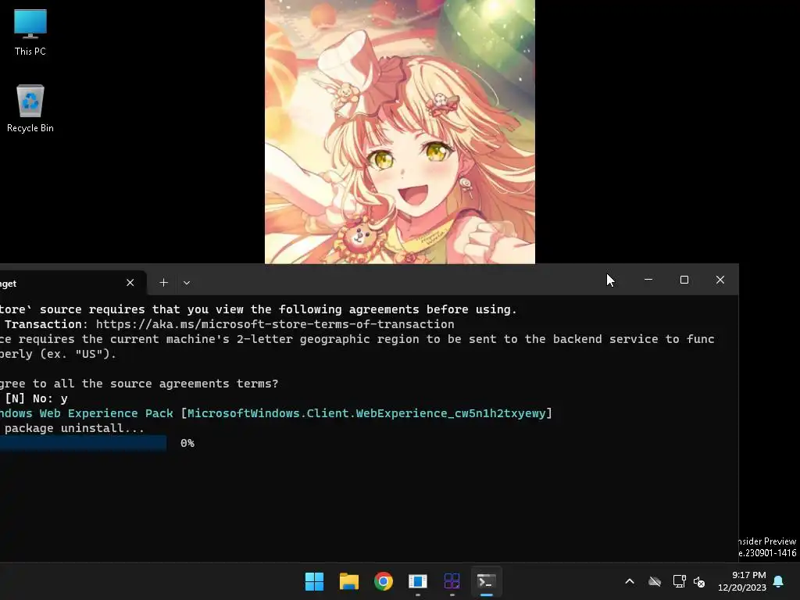Click the uninstall progress bar

83,443
